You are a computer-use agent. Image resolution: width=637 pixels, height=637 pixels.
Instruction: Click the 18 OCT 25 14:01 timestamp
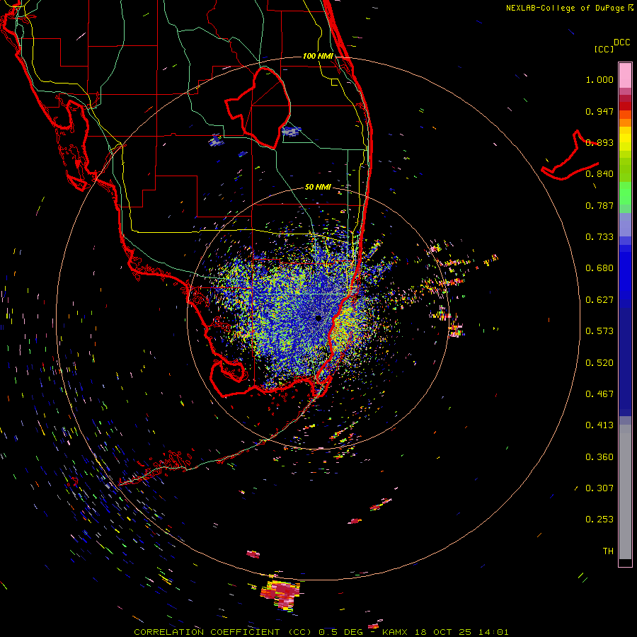point(461,632)
